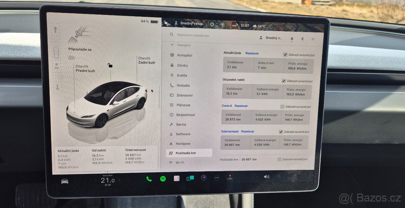Viewport: 405px width, 208px height.
Task: Tap Resetovat next to Total nemazat
Action: click(x=248, y=131)
